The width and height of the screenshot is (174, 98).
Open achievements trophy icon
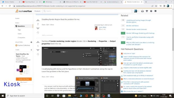coord(147,11)
